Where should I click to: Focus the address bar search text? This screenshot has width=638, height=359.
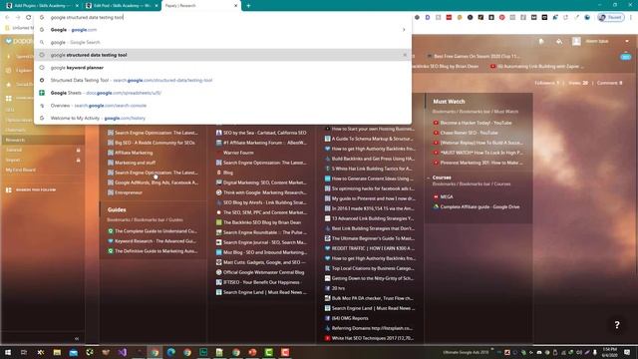pos(87,18)
